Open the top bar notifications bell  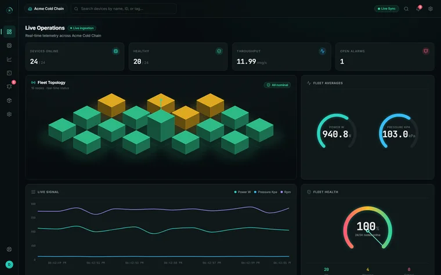418,9
